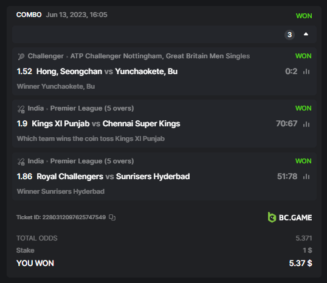Click Premier League (5 overs) in the third selection
Screen dimensions: 327x283
click(92, 161)
